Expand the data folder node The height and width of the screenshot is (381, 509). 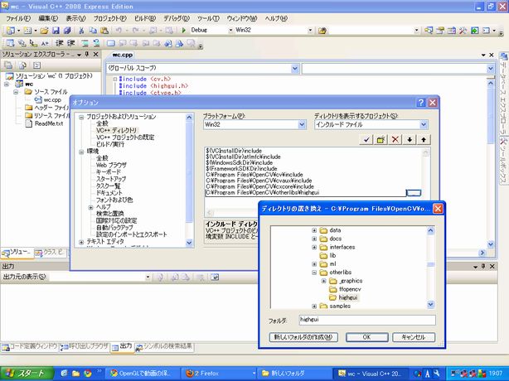(x=314, y=230)
